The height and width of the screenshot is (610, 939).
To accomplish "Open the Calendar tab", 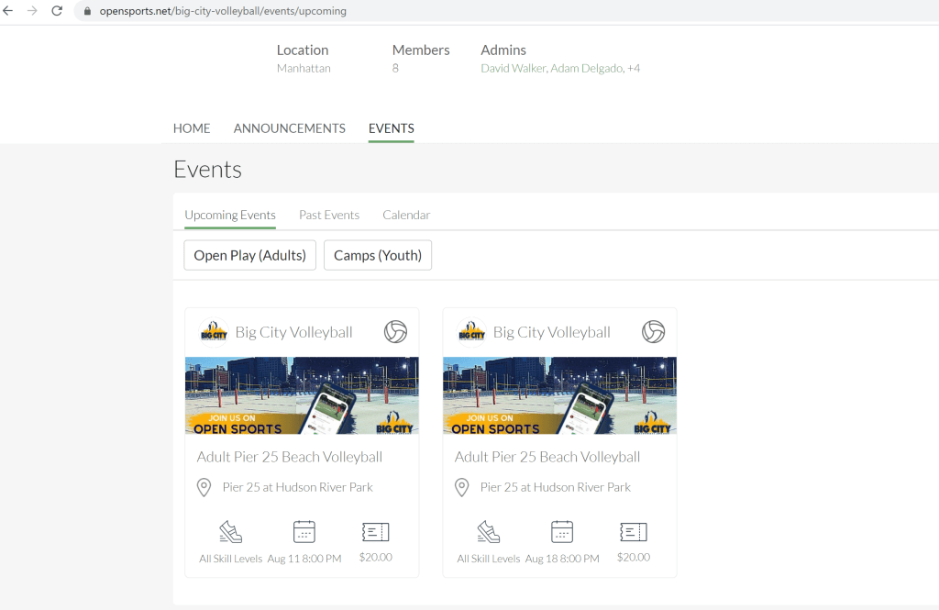I will coord(406,216).
